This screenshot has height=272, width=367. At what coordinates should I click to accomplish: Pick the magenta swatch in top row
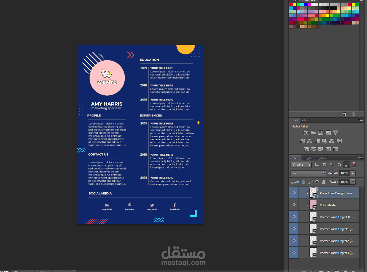tap(310, 4)
